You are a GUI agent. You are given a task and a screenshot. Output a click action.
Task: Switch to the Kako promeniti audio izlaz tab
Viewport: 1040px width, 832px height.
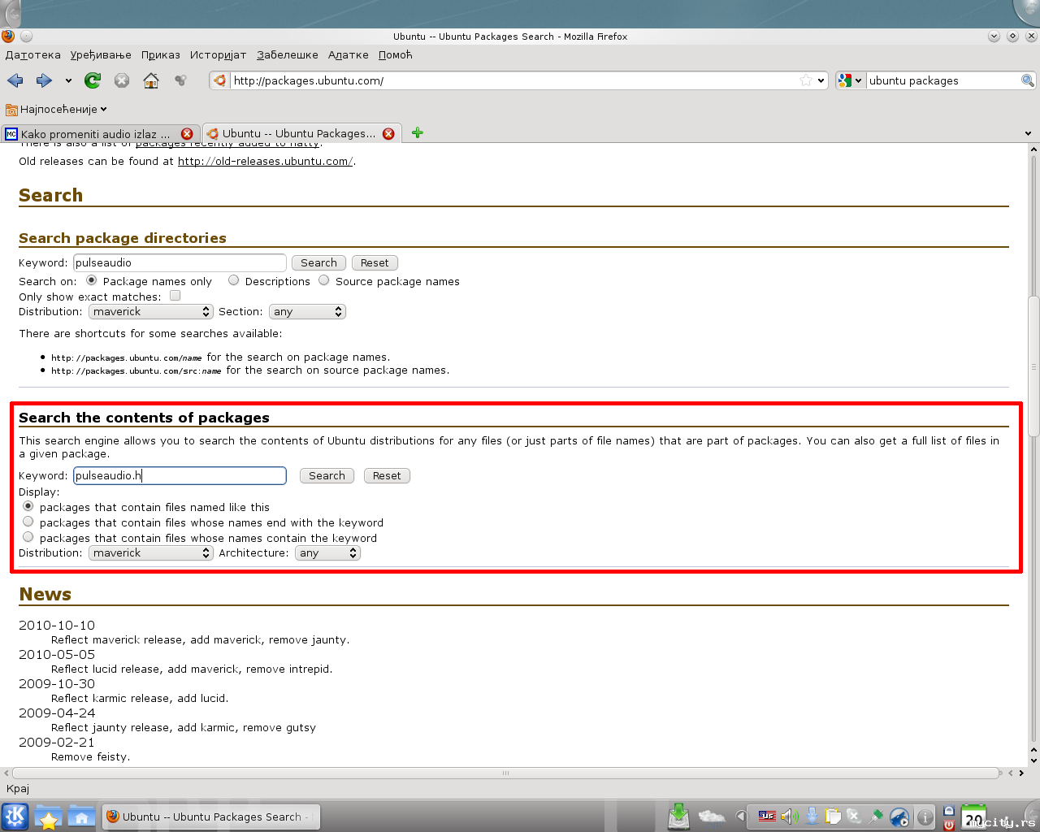(99, 134)
